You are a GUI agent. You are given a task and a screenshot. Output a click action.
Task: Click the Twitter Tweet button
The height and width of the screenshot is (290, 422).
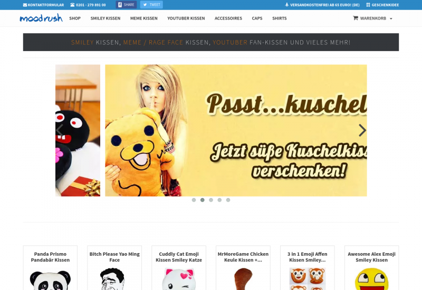tap(151, 5)
